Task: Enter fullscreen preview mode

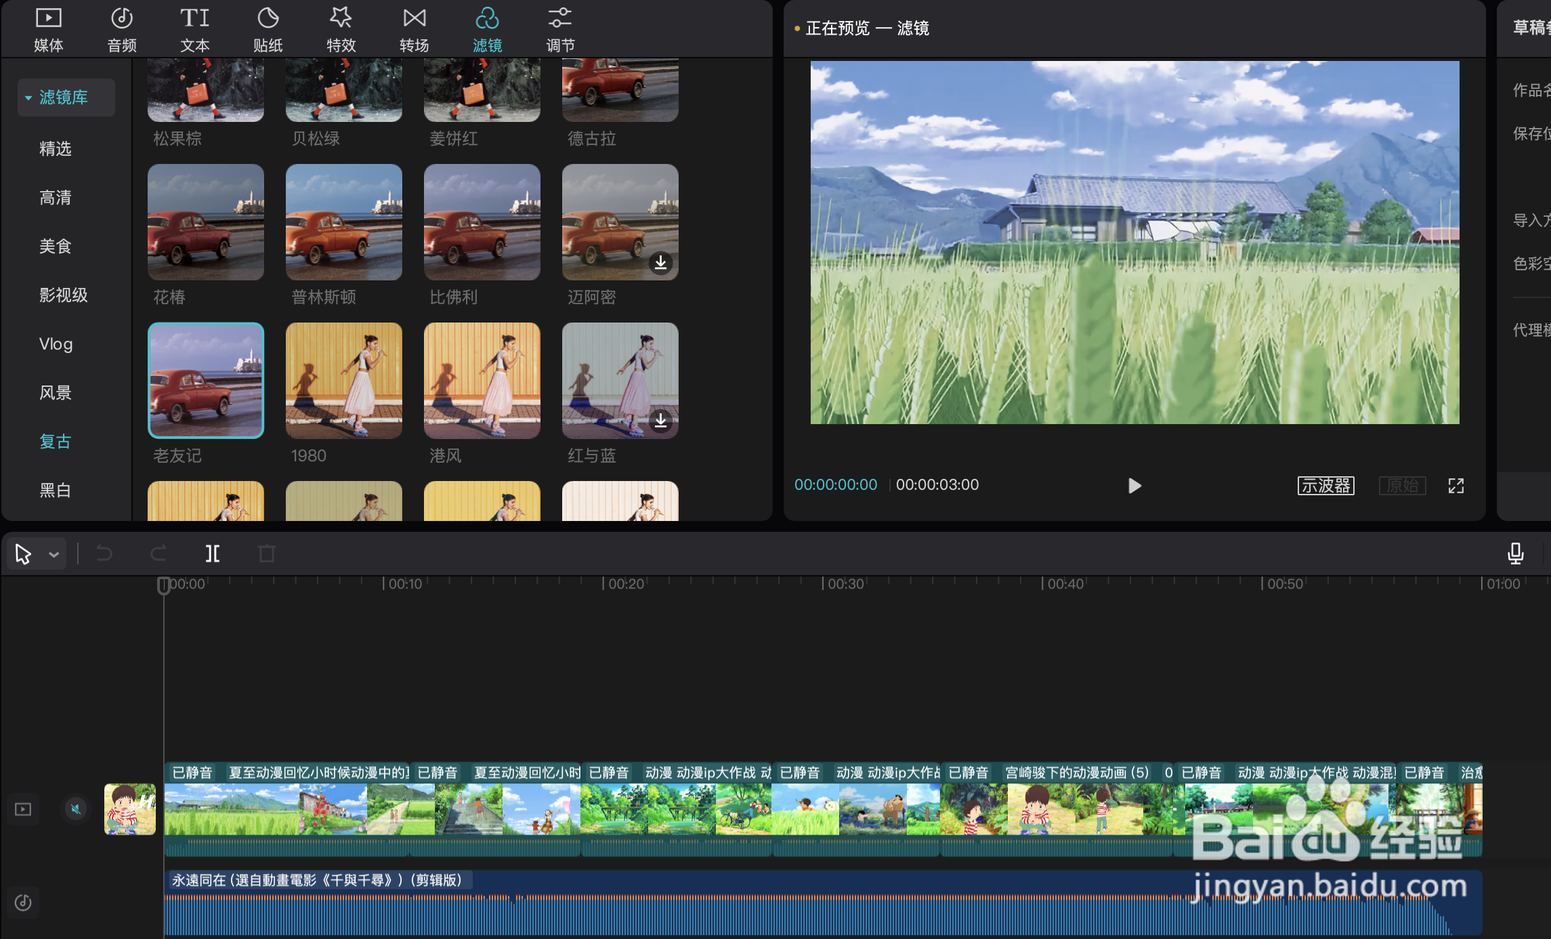Action: tap(1456, 486)
